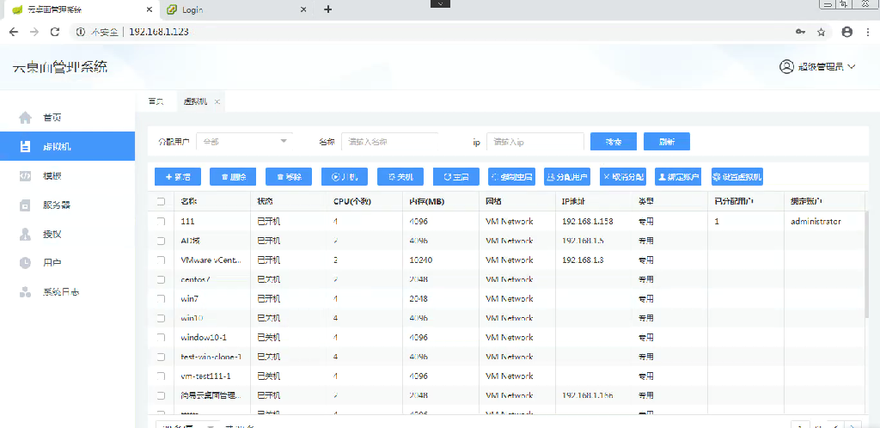Click the administrator bound account cell
Image resolution: width=880 pixels, height=428 pixels.
tap(816, 222)
